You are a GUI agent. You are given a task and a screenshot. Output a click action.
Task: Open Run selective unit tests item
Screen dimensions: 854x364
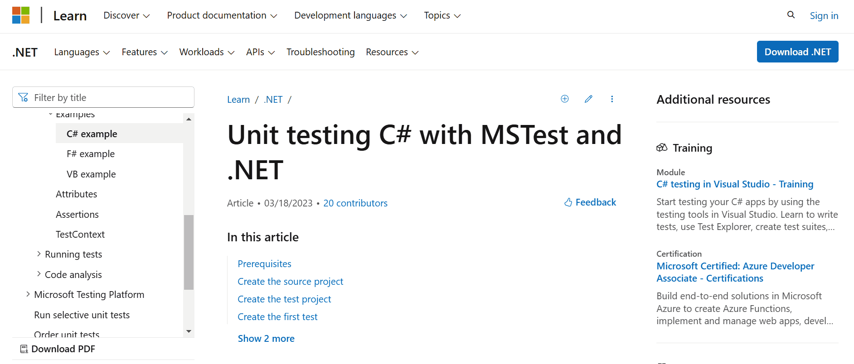point(82,315)
